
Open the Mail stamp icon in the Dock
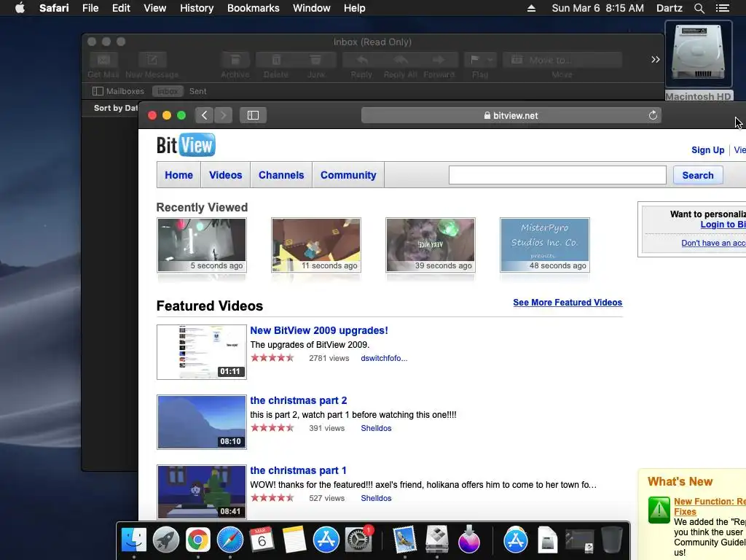405,540
